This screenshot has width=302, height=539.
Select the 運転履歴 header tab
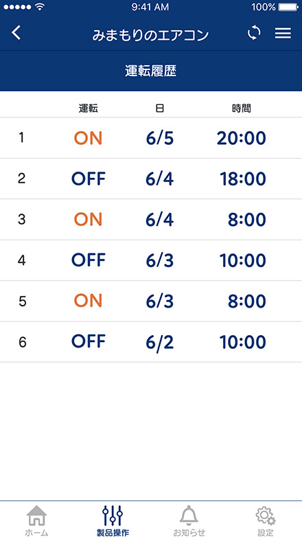pos(151,71)
